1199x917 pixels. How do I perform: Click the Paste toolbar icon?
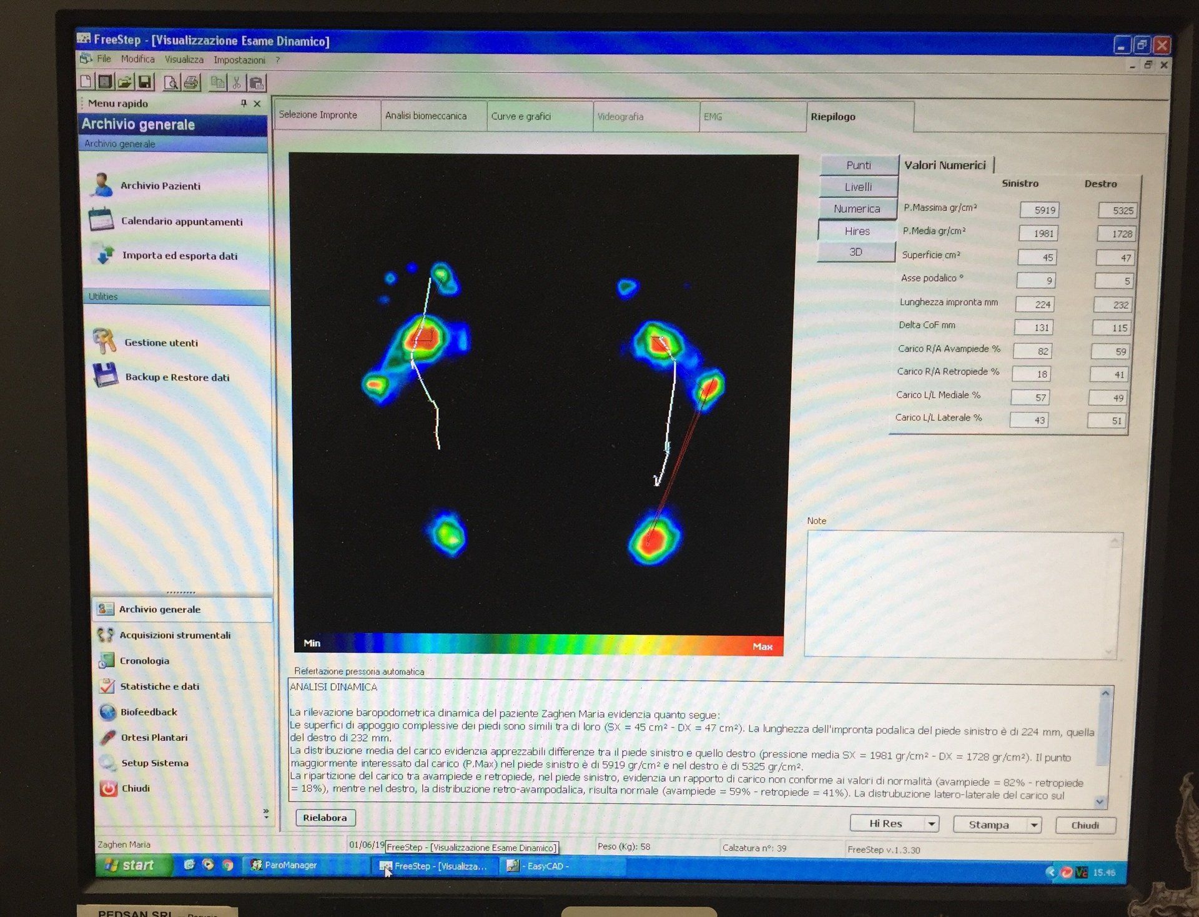[x=257, y=83]
